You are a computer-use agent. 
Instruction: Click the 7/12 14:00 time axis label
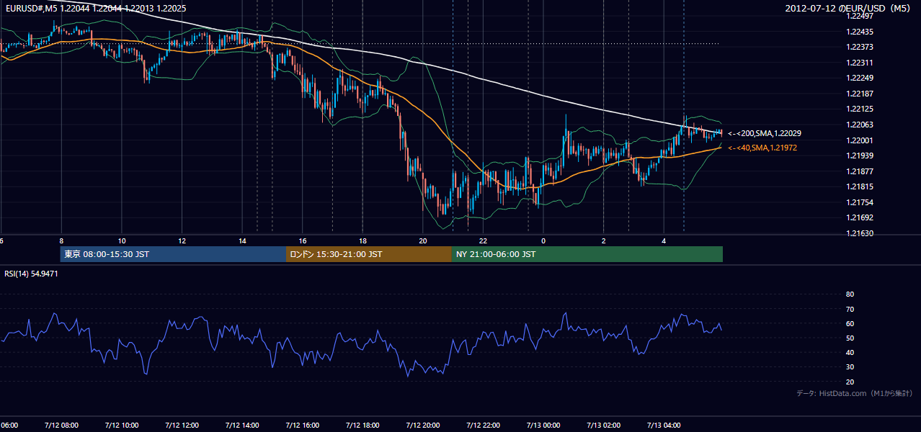[x=241, y=425]
